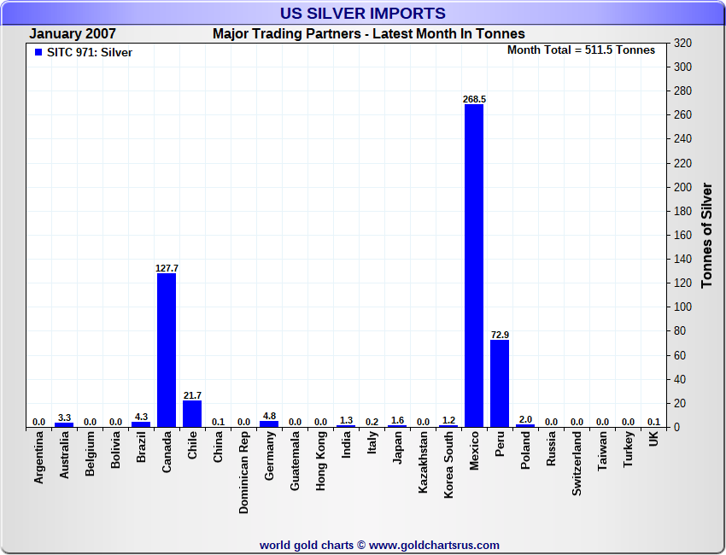The height and width of the screenshot is (555, 726).
Task: Click the '1.2' value above Korea South
Action: coord(448,420)
